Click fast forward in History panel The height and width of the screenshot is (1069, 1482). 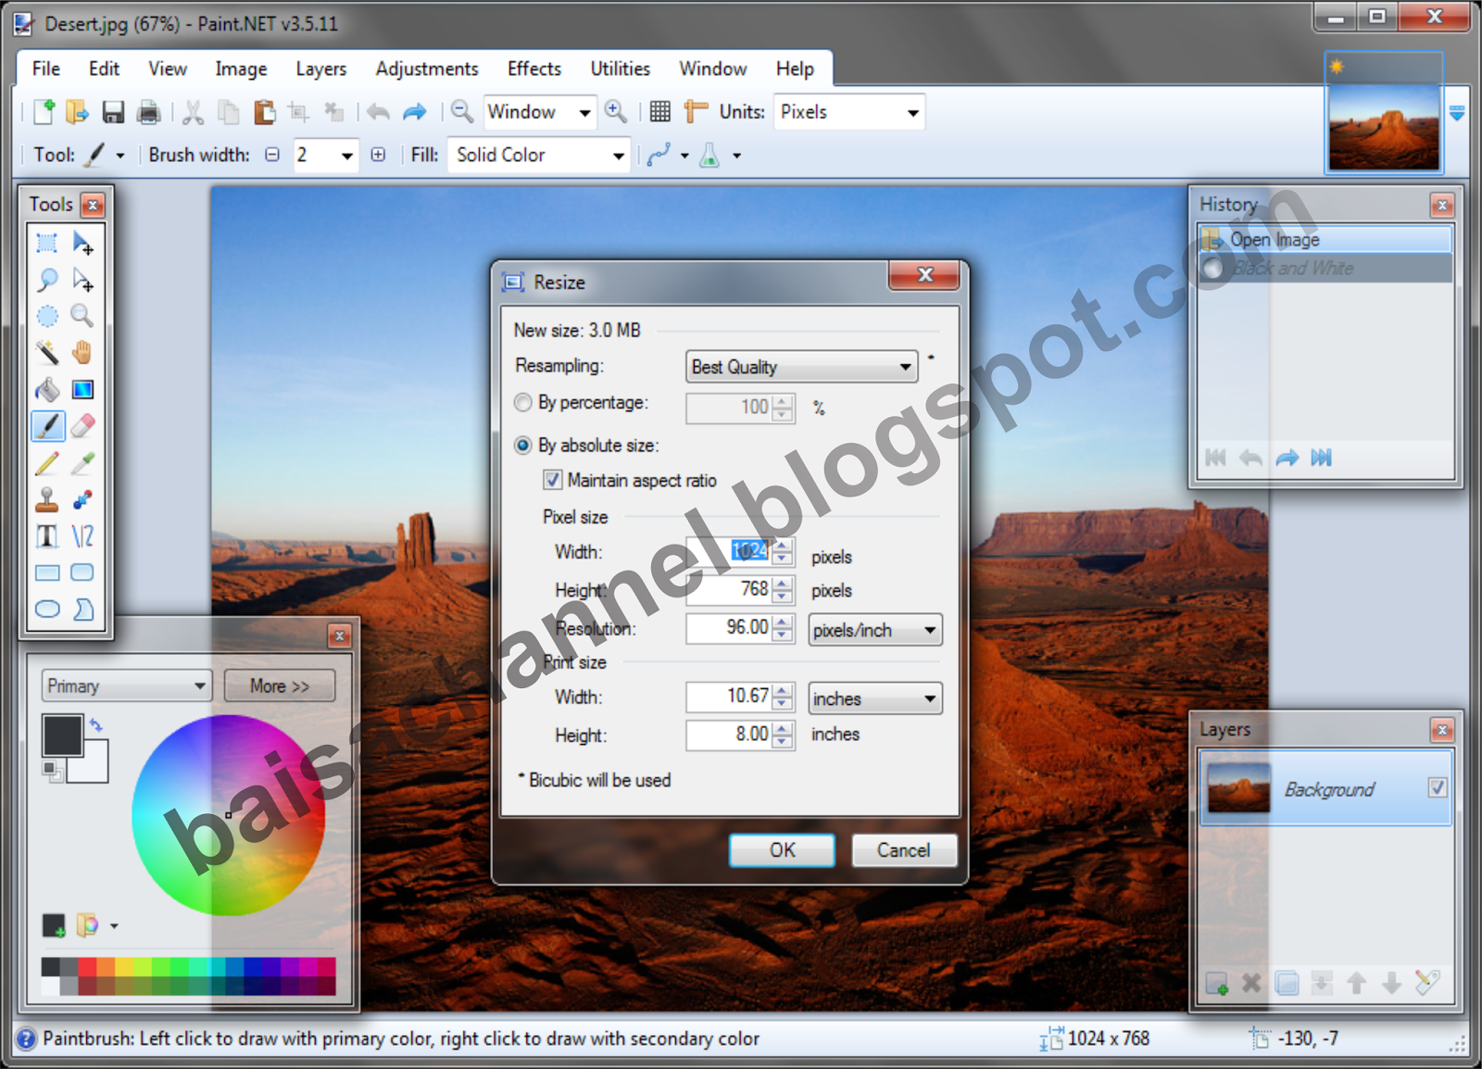[x=1322, y=458]
